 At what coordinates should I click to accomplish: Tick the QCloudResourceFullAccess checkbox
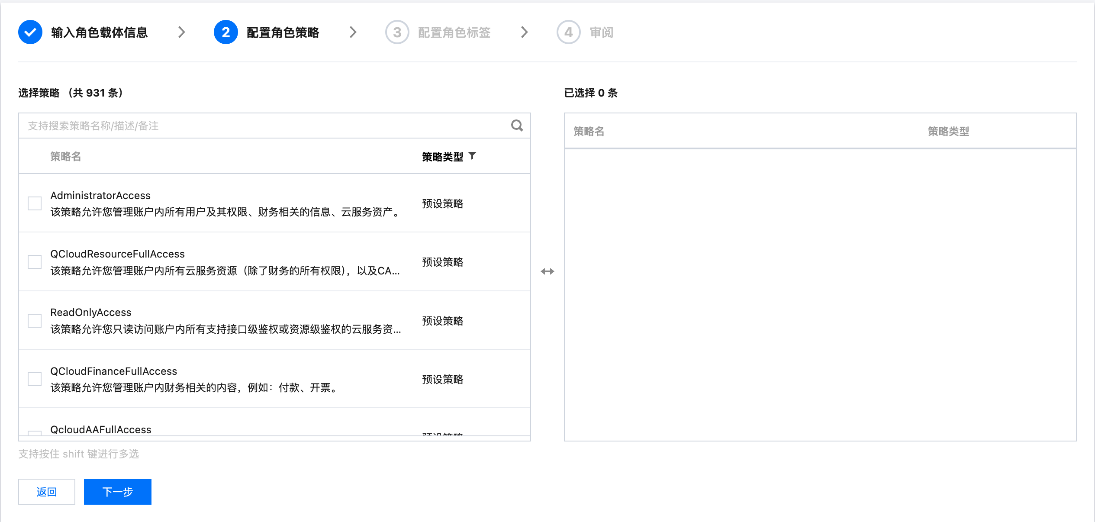35,262
